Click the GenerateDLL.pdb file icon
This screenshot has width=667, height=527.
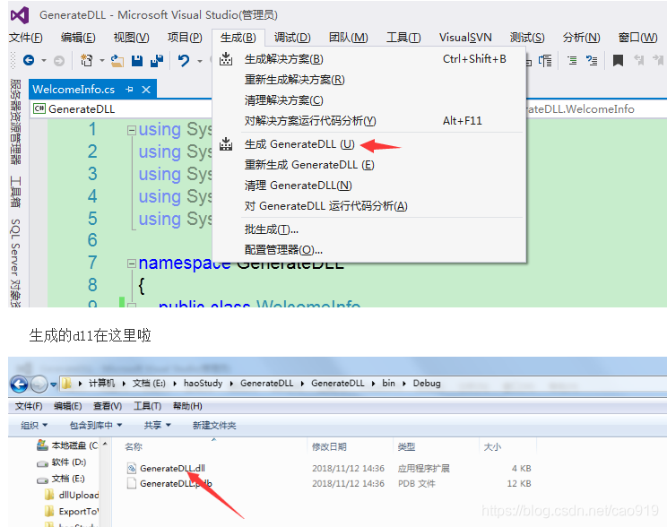(x=132, y=484)
